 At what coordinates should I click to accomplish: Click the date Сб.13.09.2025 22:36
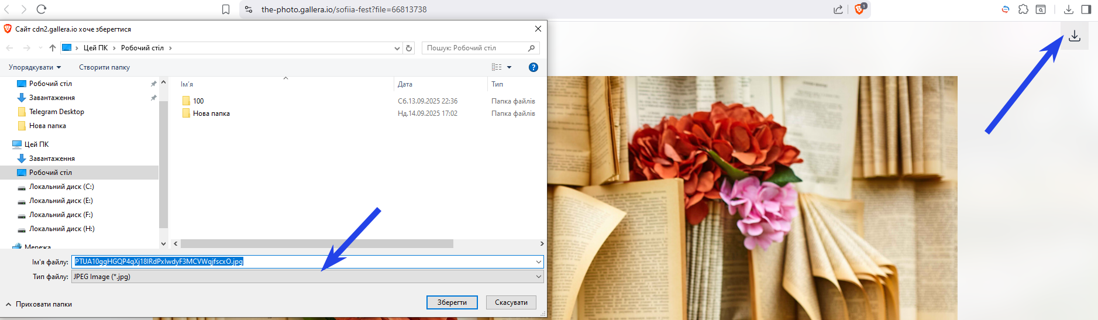click(x=428, y=101)
